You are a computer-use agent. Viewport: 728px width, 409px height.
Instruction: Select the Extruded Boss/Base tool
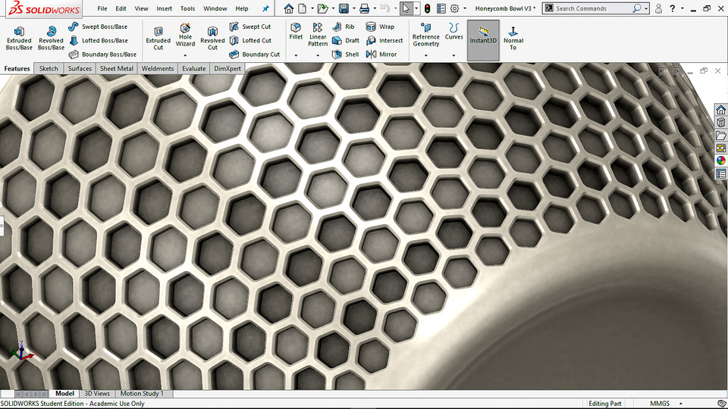19,38
